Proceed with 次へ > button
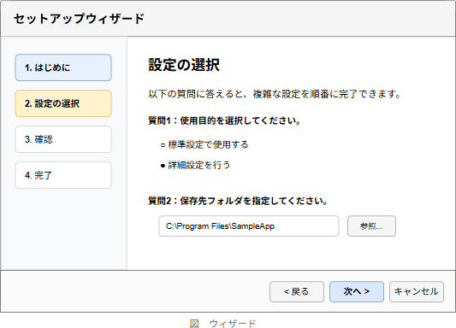The width and height of the screenshot is (456, 328). [x=357, y=291]
